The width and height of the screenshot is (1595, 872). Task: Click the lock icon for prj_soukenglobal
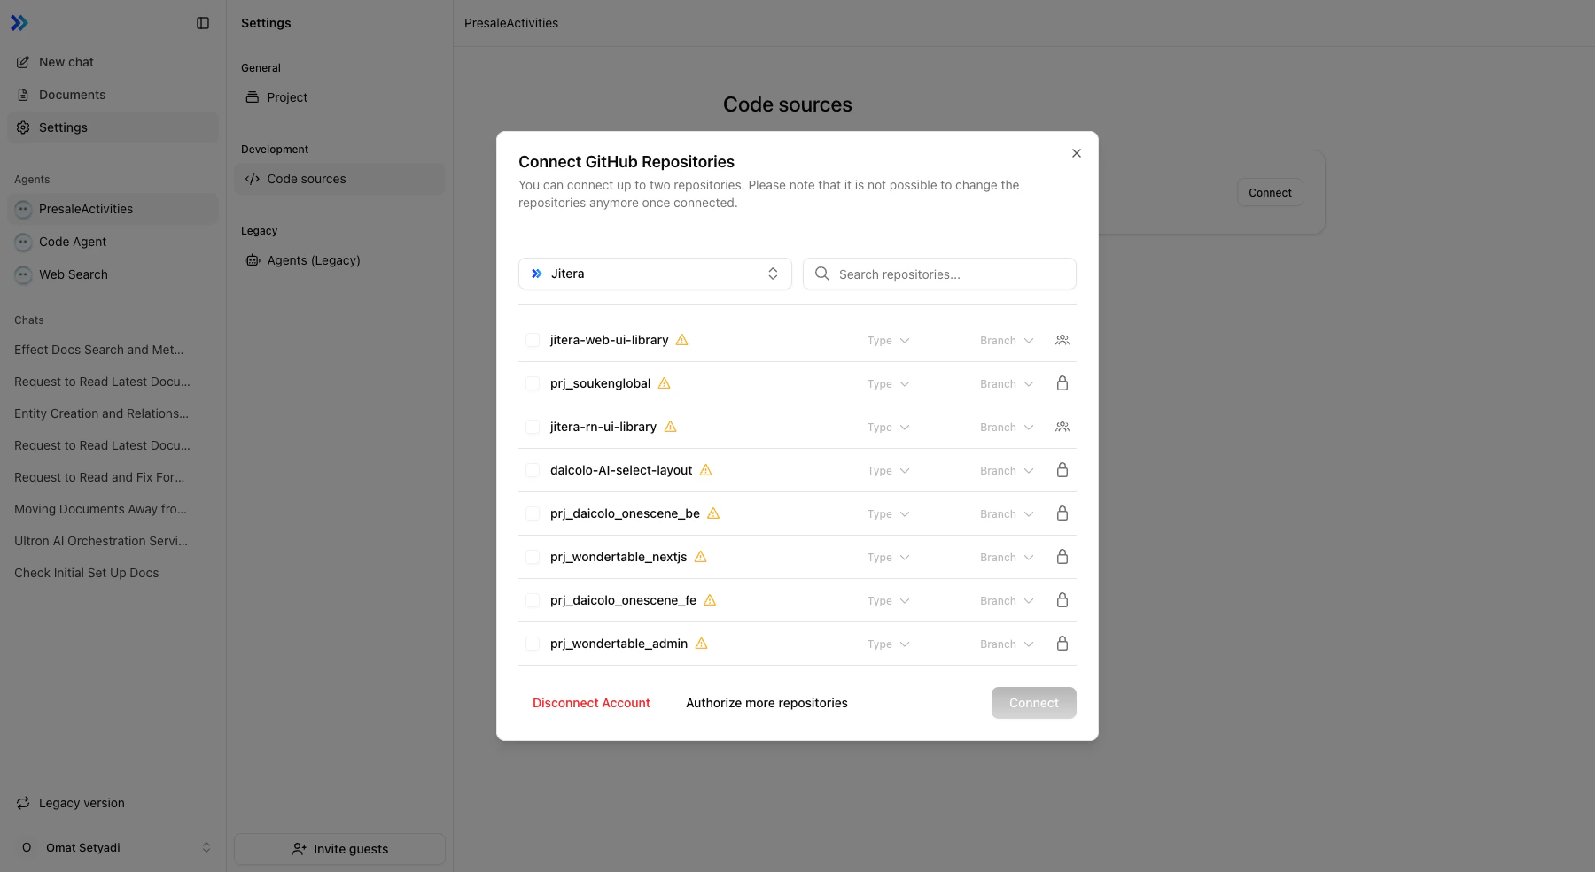[1062, 383]
